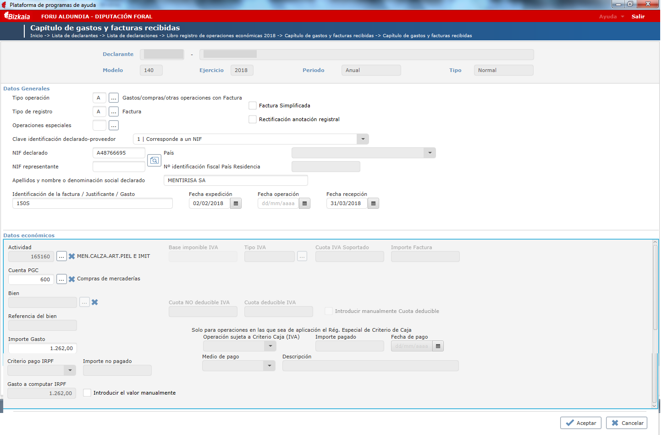Viewport: 662px width, 435px height.
Task: Open Lista de declaraciones breadcrumb link
Action: (132, 36)
